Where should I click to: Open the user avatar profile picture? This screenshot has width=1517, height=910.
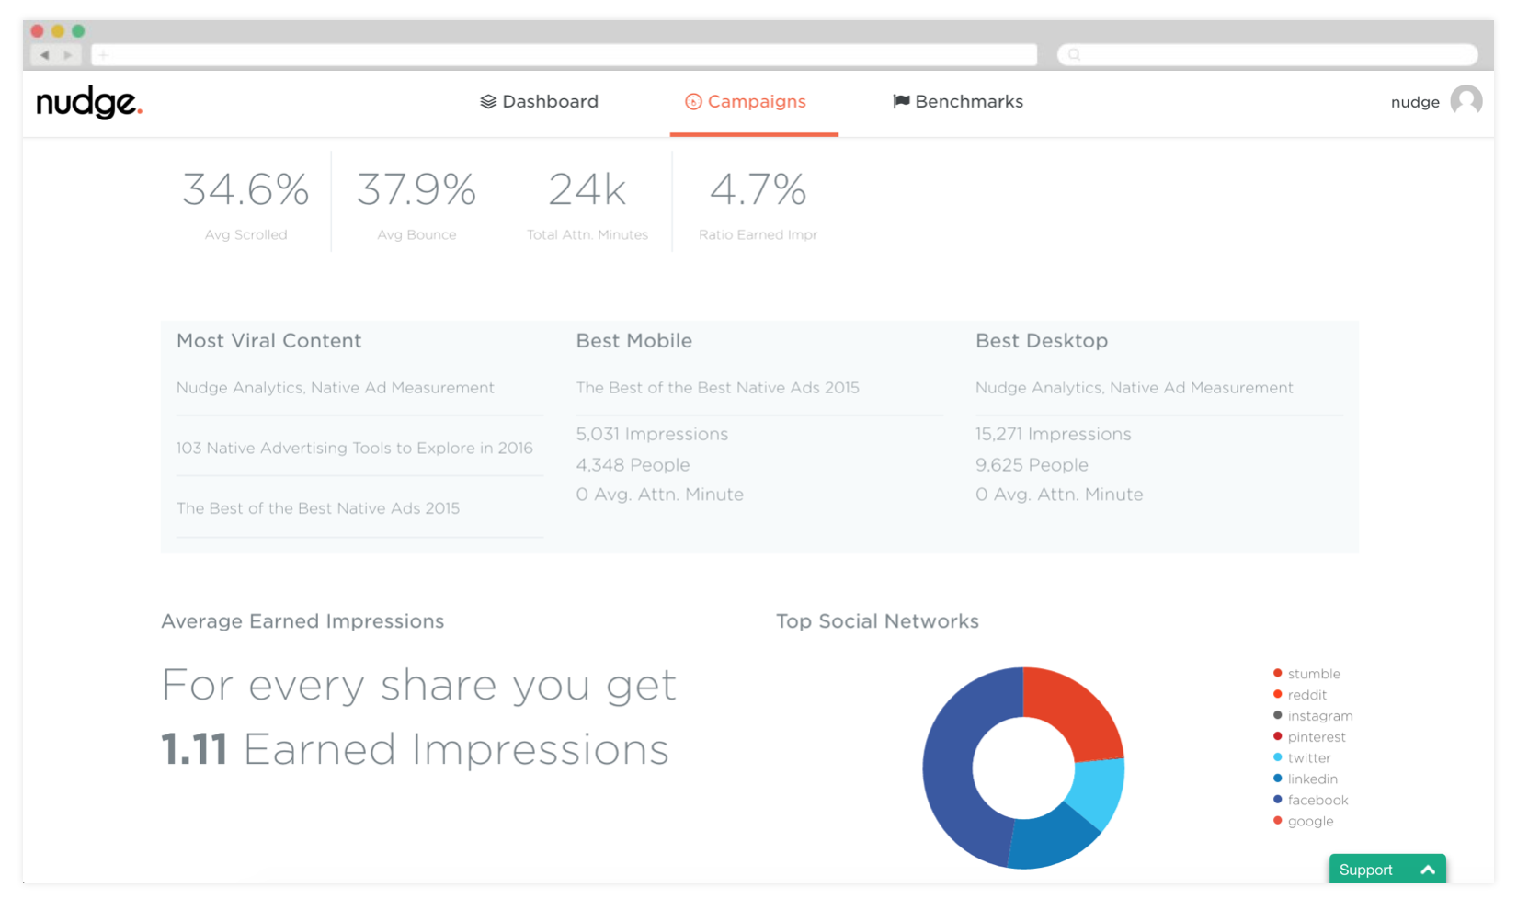point(1466,101)
